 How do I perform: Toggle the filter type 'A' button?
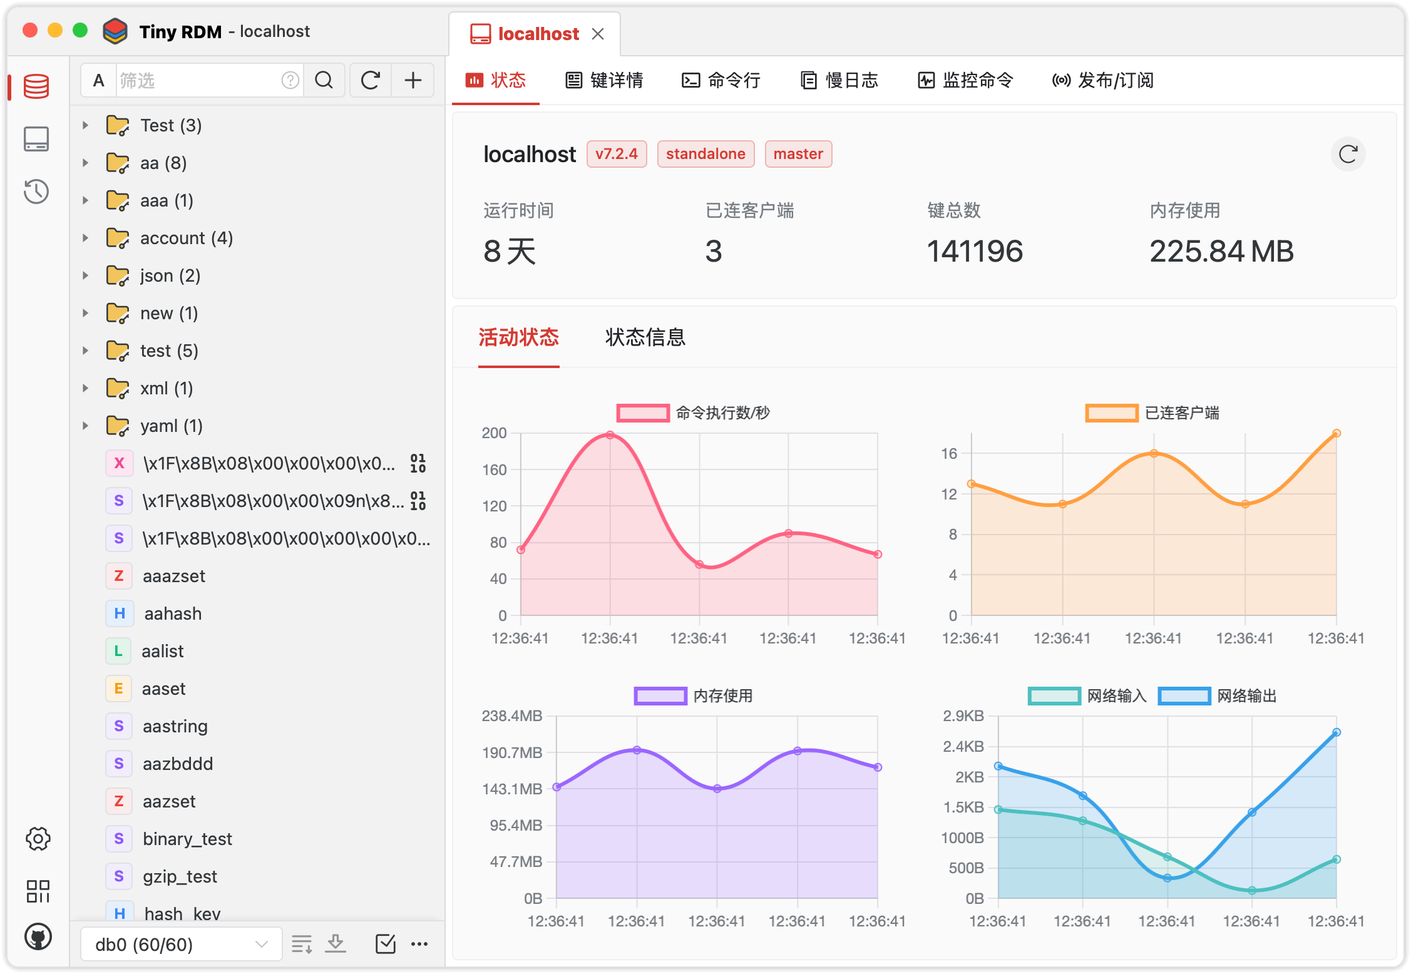(x=98, y=80)
